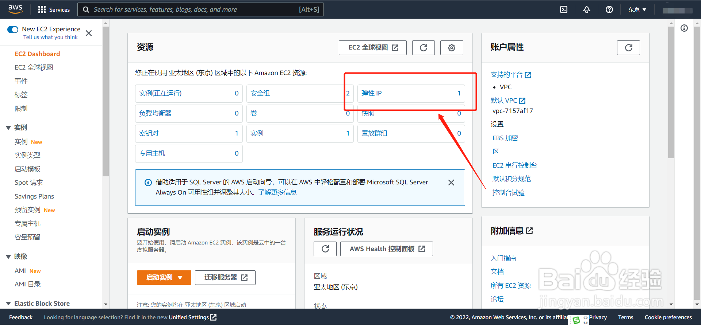
Task: Refresh the 资源 panel
Action: [424, 48]
